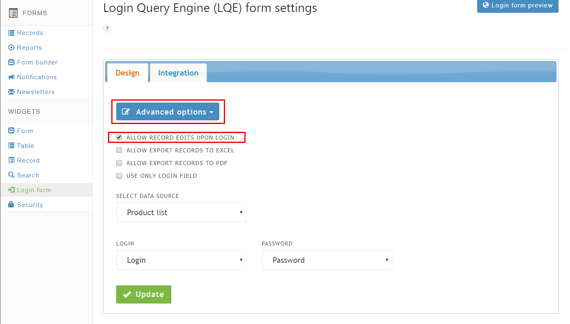Open the Security page
This screenshot has height=324, width=570.
30,205
